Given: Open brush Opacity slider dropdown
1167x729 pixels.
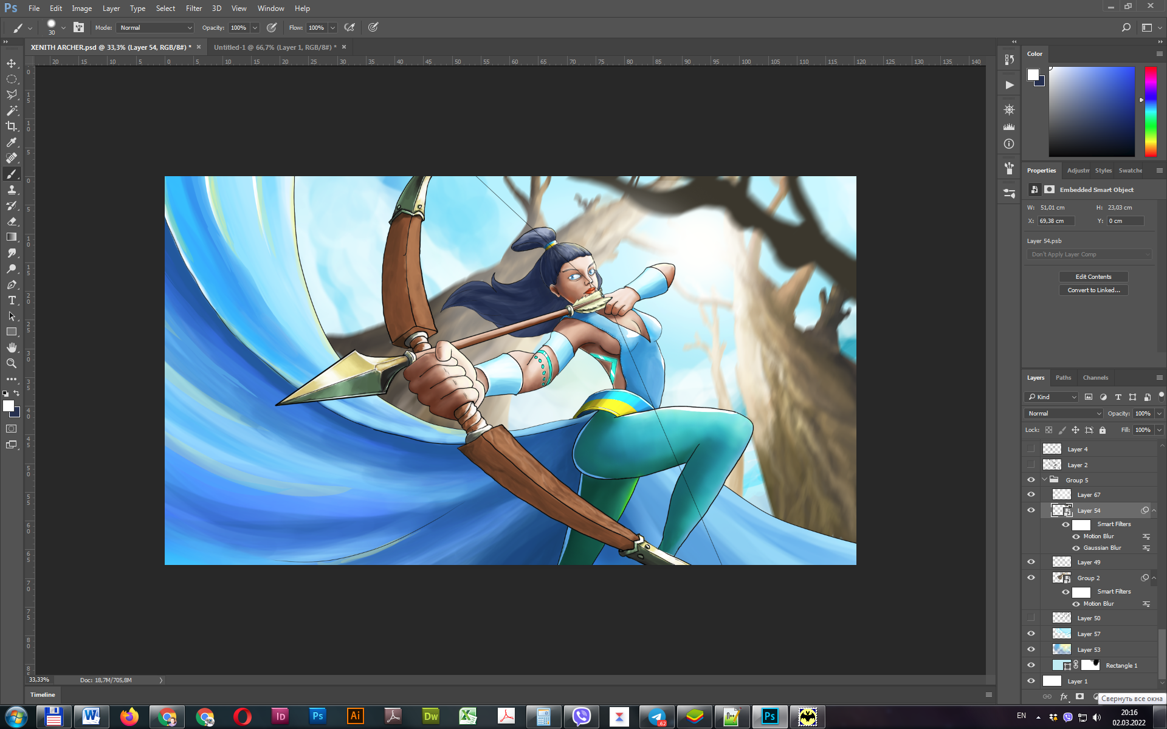Looking at the screenshot, I should 255,27.
